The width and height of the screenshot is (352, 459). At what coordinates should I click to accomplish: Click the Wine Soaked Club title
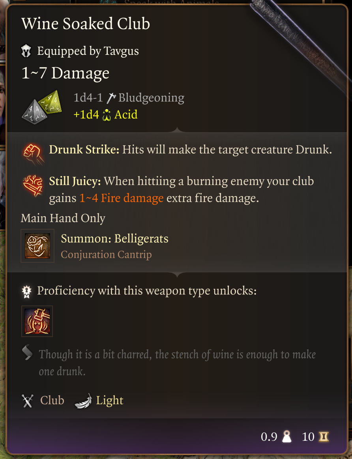click(86, 24)
